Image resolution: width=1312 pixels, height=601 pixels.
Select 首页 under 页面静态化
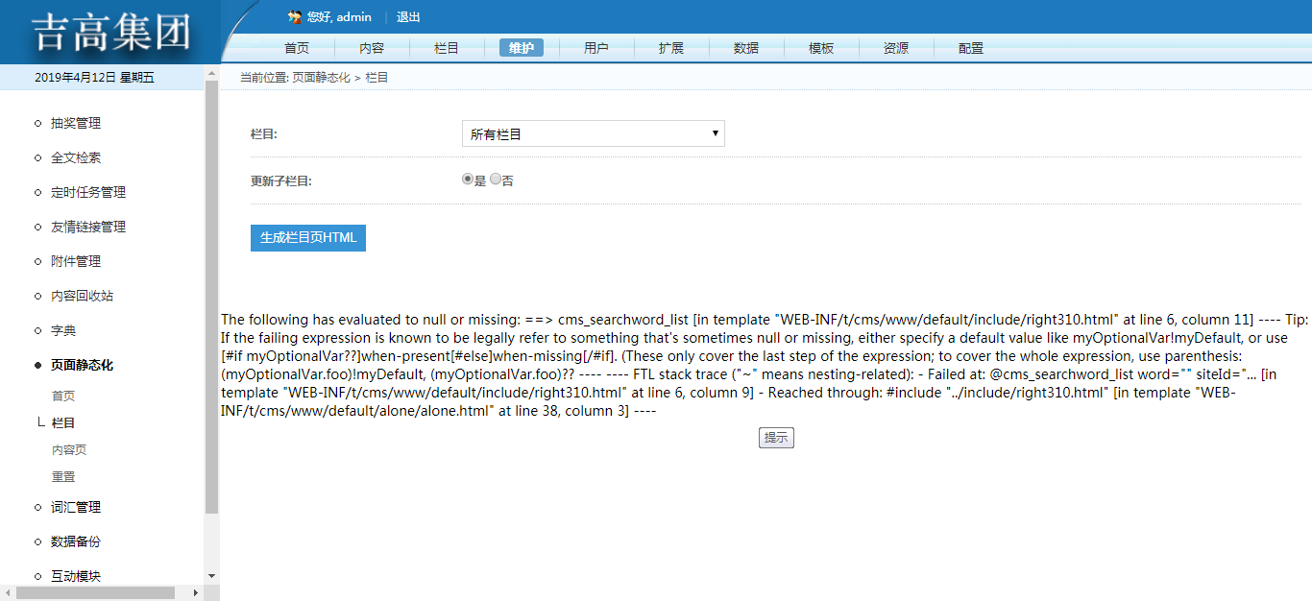[63, 396]
